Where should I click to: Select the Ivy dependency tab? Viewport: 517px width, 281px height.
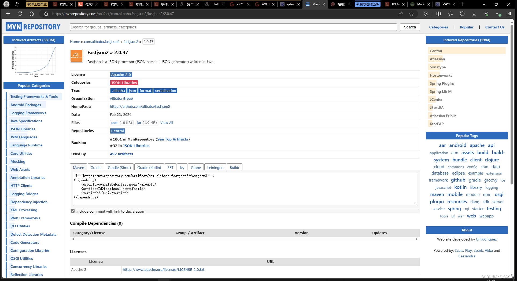(x=182, y=167)
